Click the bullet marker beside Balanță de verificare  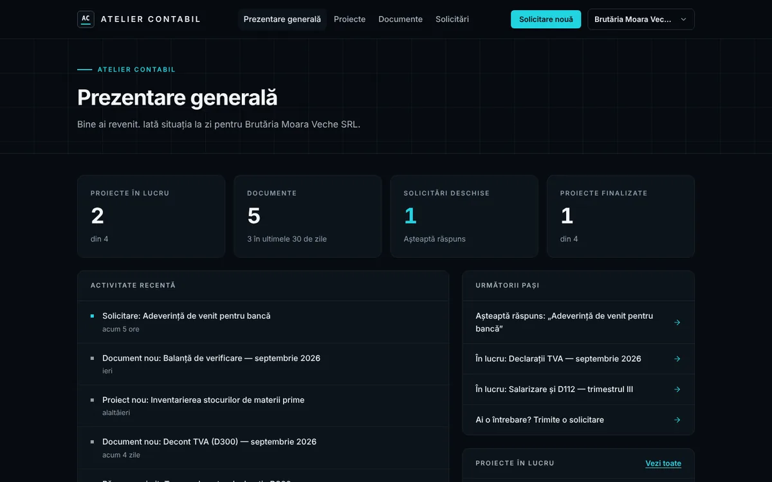[x=93, y=358]
